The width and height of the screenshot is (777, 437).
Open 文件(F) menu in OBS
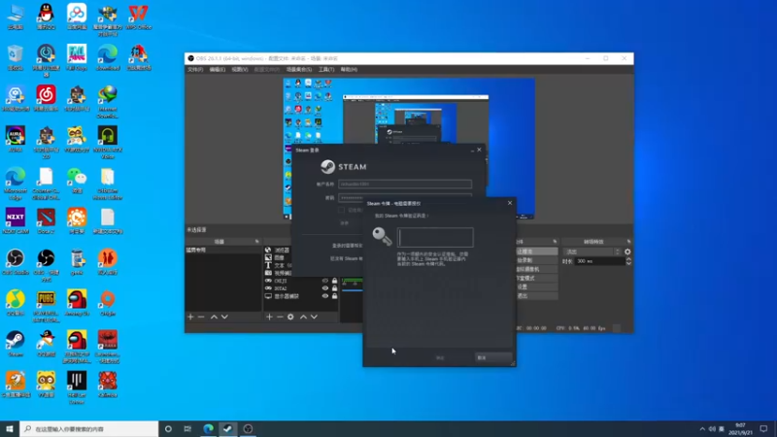tap(195, 69)
